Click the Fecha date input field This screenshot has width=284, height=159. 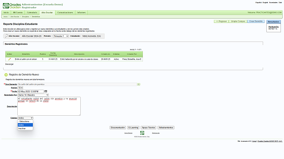click(31, 91)
